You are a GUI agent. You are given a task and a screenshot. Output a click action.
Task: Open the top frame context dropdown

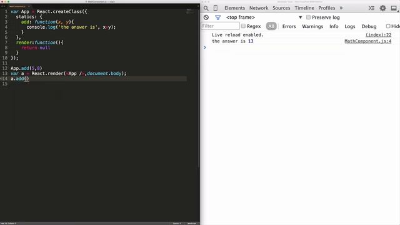pyautogui.click(x=264, y=17)
